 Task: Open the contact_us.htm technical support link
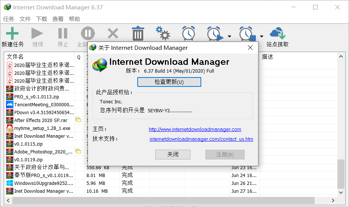(x=201, y=139)
